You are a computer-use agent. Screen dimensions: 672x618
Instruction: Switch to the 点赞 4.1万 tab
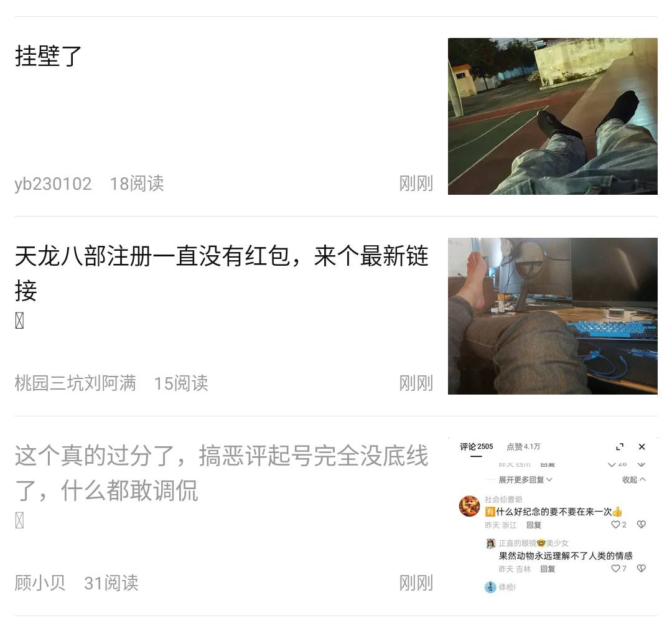(x=523, y=447)
